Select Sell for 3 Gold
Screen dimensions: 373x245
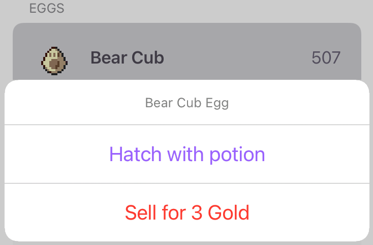(x=187, y=212)
